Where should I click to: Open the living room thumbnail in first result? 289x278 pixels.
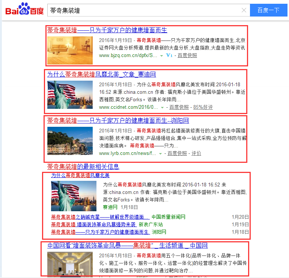pos(70,50)
